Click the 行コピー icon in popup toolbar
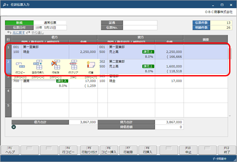The width and height of the screenshot is (237, 162). point(20,65)
